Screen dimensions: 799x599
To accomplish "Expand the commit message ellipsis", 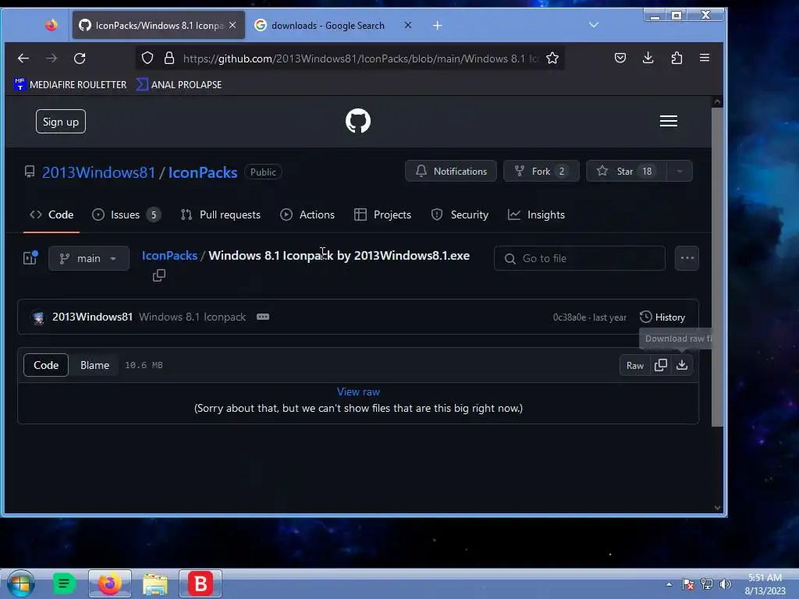I will (x=263, y=317).
